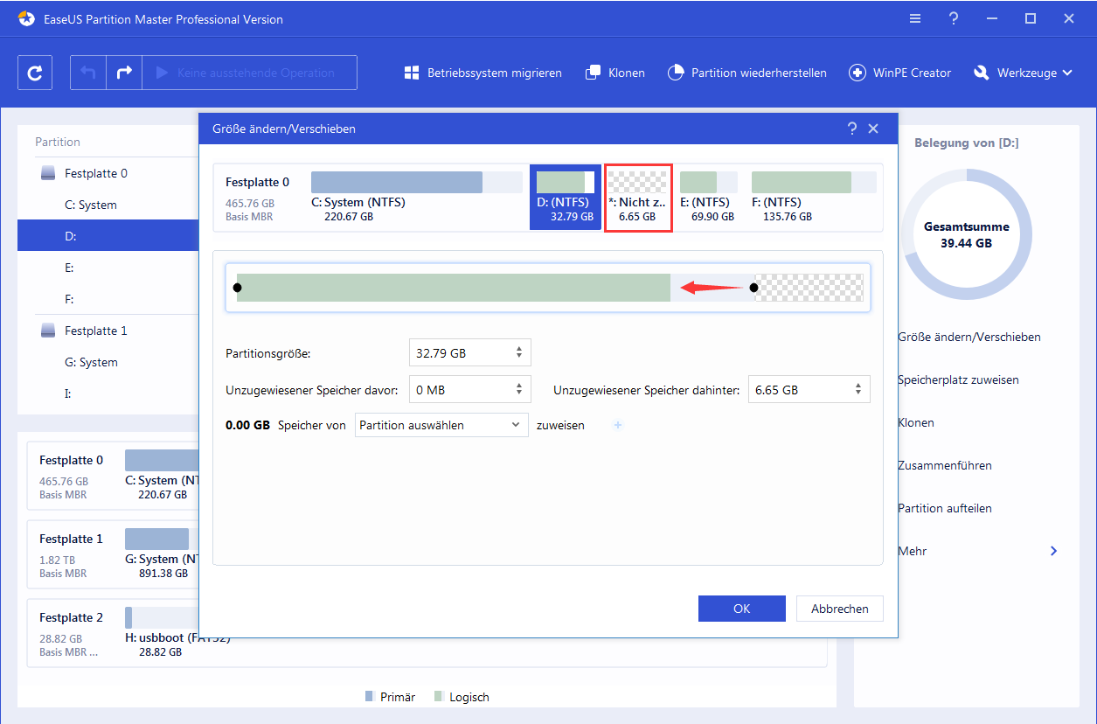Screen dimensions: 1097x724
Task: Click Partition column header
Action: [x=58, y=142]
